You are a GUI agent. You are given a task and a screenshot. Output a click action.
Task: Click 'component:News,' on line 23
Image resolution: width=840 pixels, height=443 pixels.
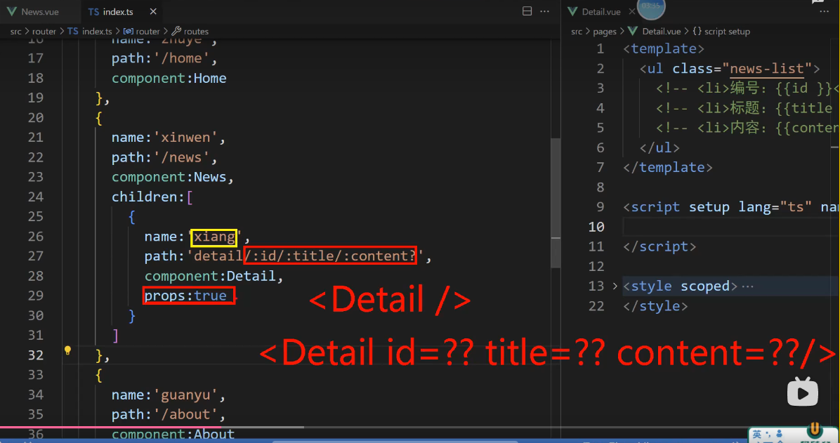click(173, 177)
